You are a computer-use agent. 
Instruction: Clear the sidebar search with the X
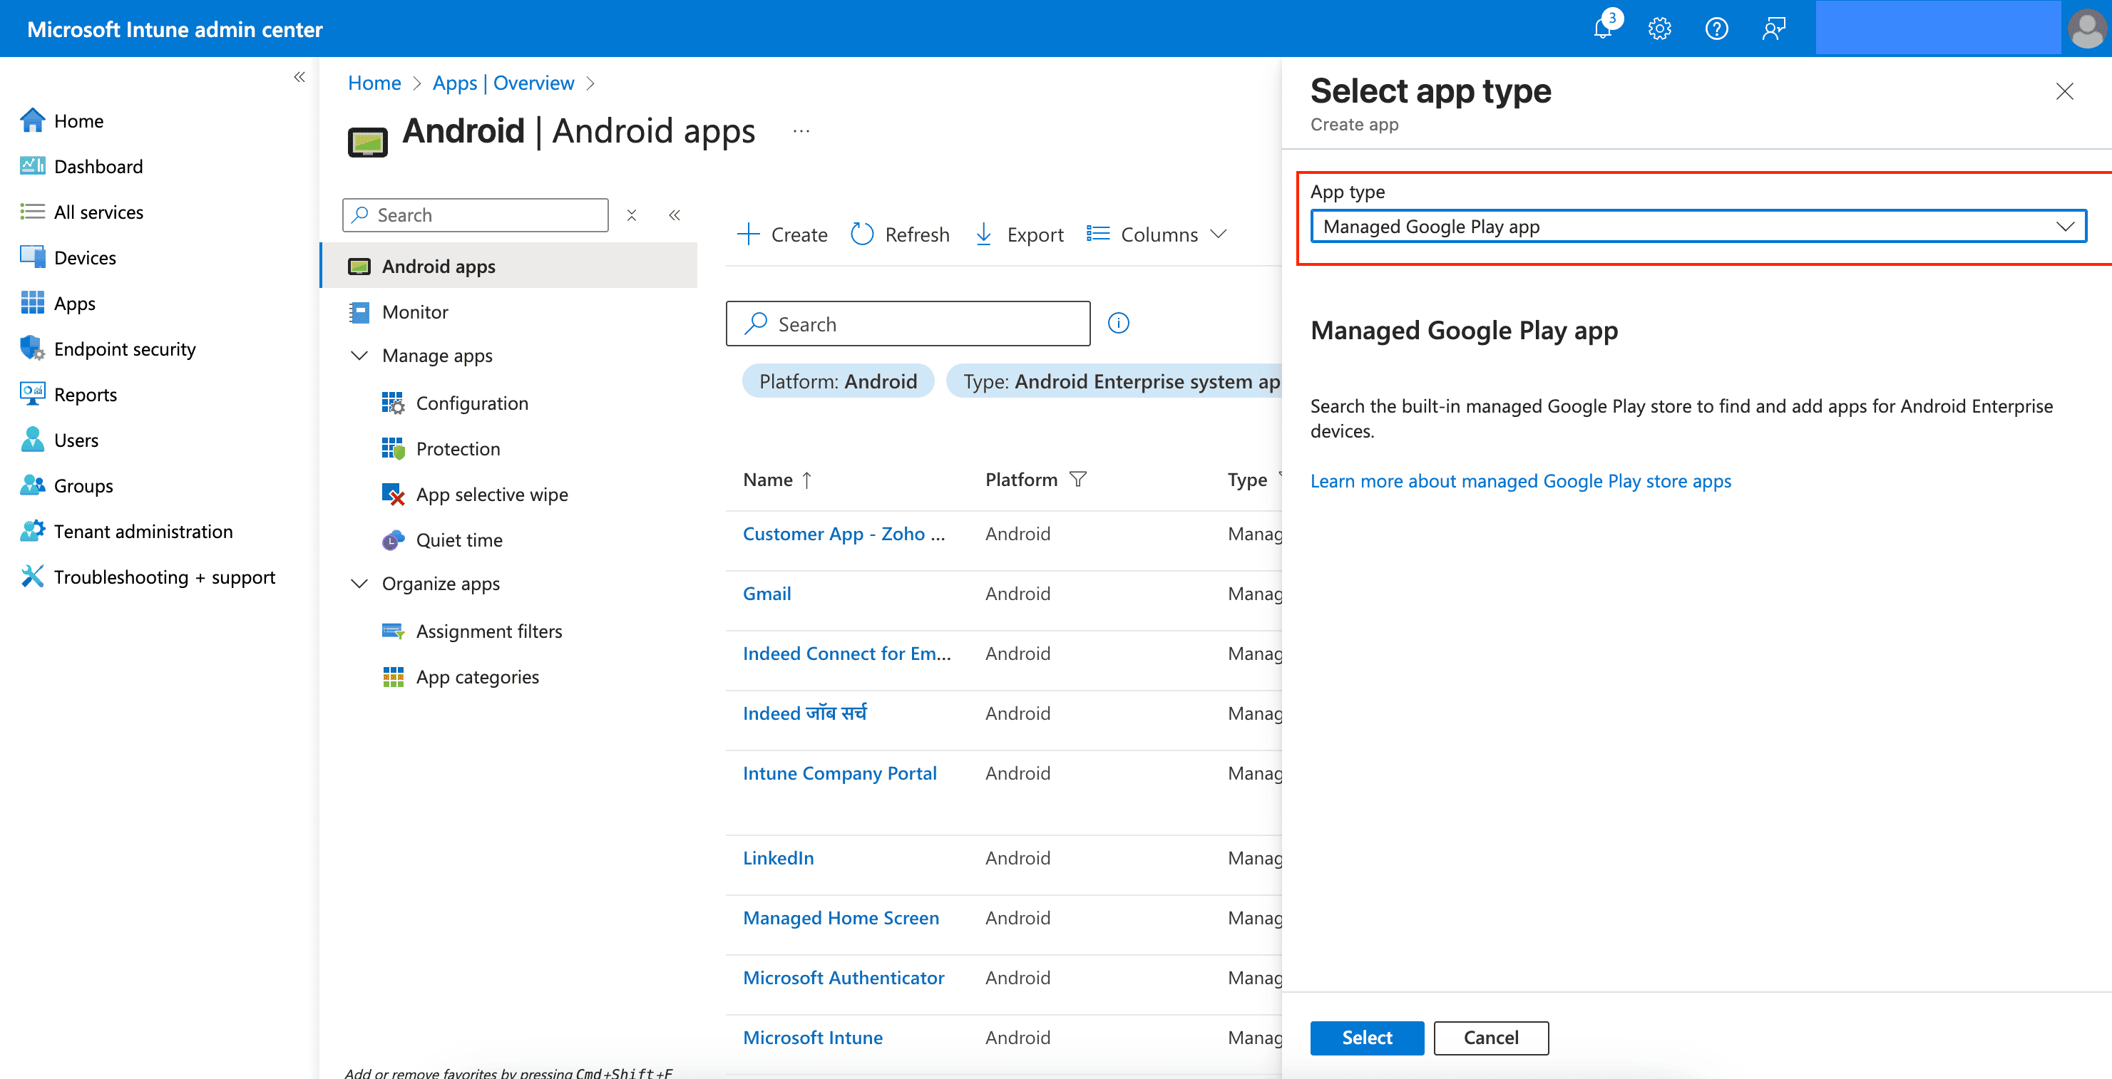(x=631, y=215)
